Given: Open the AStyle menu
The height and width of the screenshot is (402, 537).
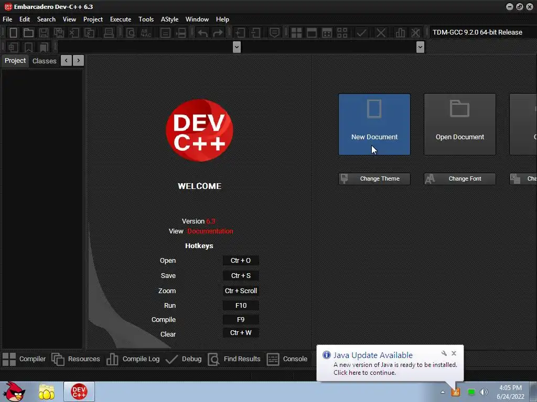Looking at the screenshot, I should pos(169,19).
